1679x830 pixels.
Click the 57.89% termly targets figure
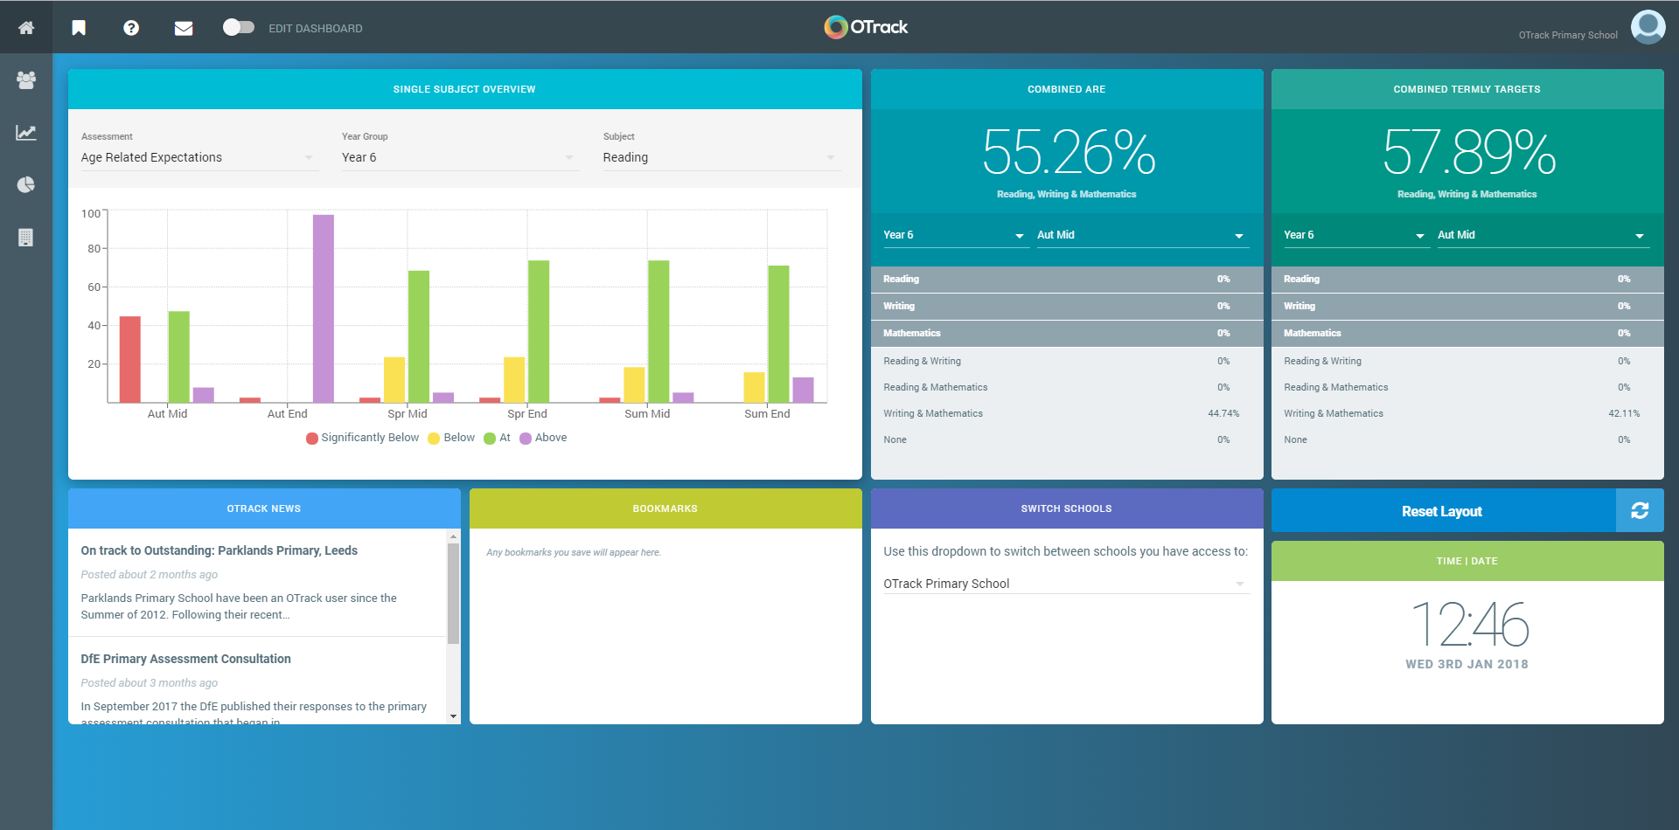click(x=1469, y=152)
